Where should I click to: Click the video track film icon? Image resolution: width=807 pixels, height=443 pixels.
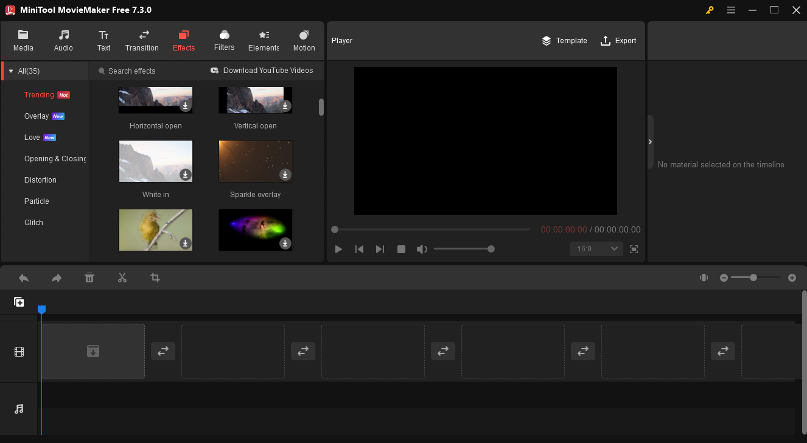(x=19, y=352)
